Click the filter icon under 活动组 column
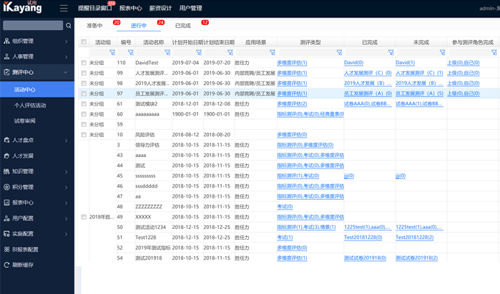This screenshot has width=500, height=294. pos(112,52)
